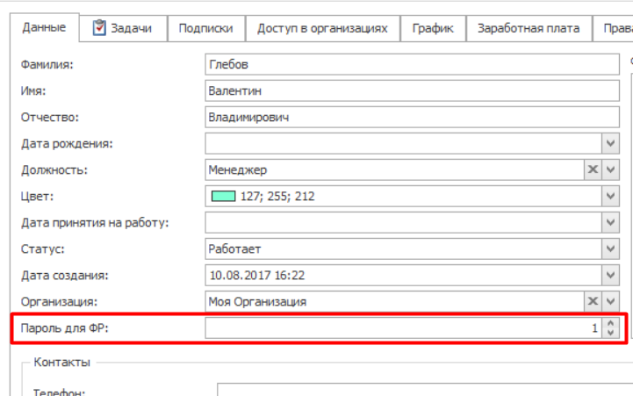Click the Задачи tab clipboard icon
Image resolution: width=633 pixels, height=396 pixels.
click(99, 28)
